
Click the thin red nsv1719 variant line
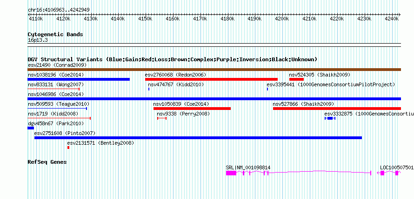[x=59, y=118]
